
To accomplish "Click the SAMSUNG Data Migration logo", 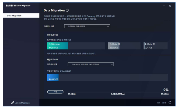I will [x=18, y=6].
